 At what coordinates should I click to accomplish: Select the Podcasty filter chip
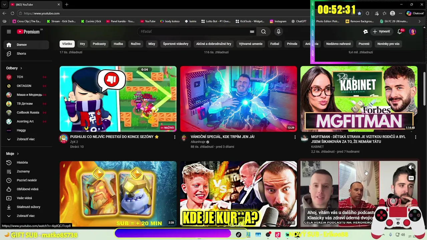99,44
